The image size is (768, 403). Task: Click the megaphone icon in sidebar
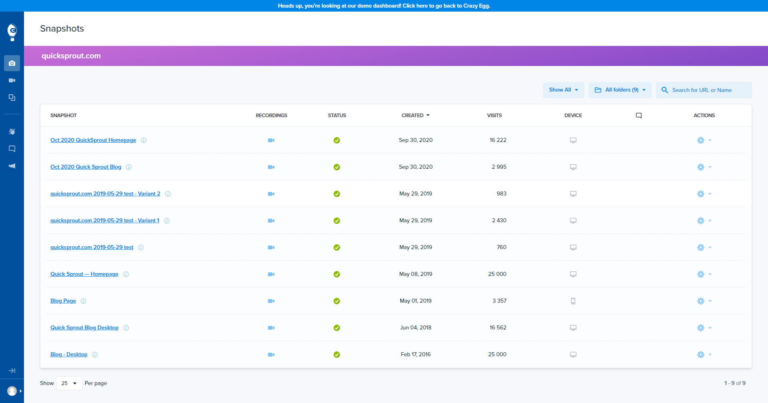pyautogui.click(x=12, y=166)
